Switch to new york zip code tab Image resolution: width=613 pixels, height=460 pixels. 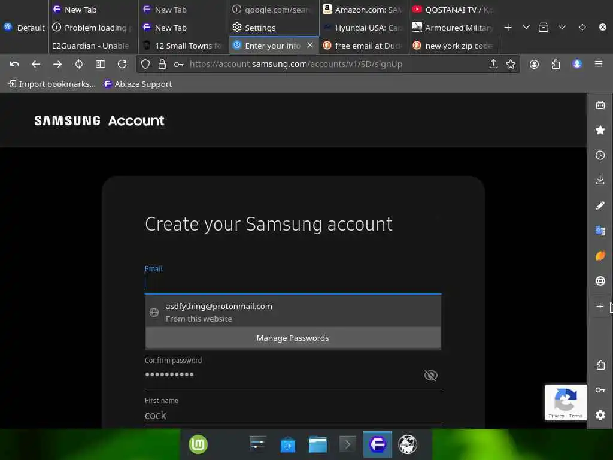pyautogui.click(x=454, y=46)
